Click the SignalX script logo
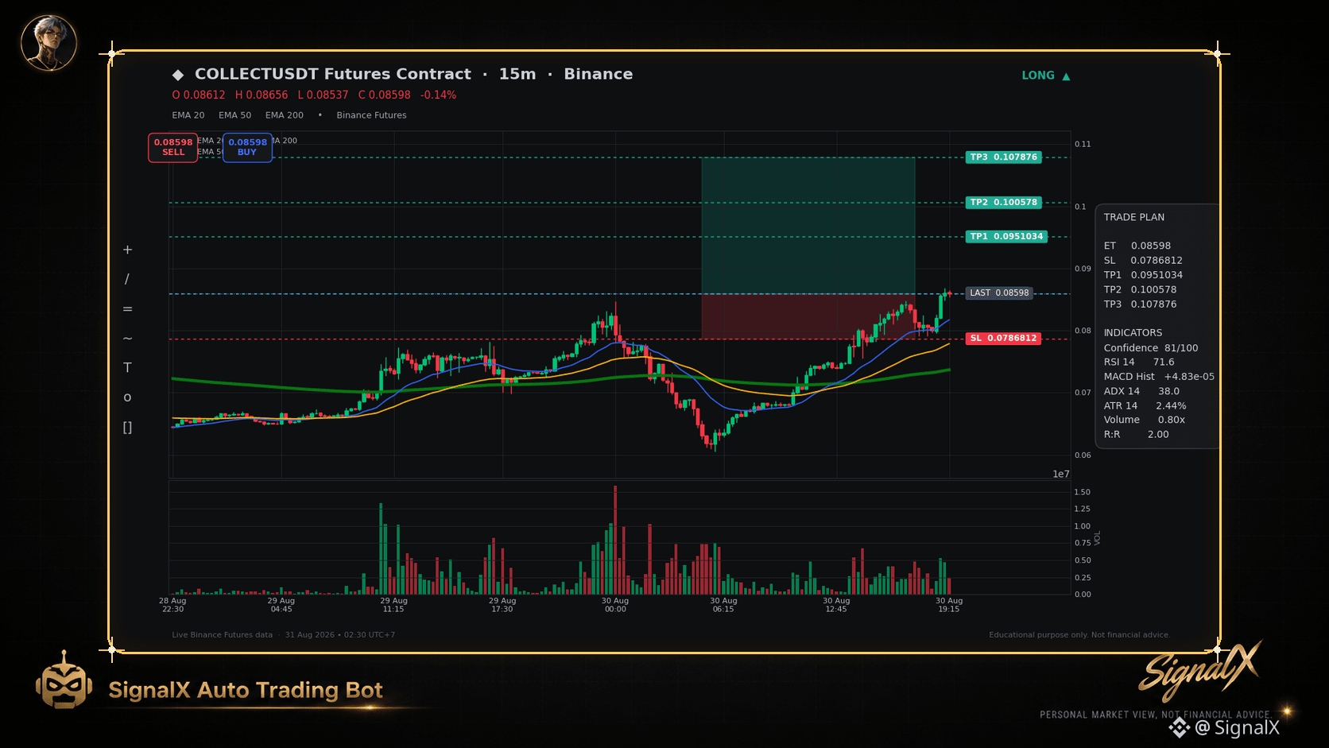Image resolution: width=1329 pixels, height=748 pixels. (x=1200, y=670)
